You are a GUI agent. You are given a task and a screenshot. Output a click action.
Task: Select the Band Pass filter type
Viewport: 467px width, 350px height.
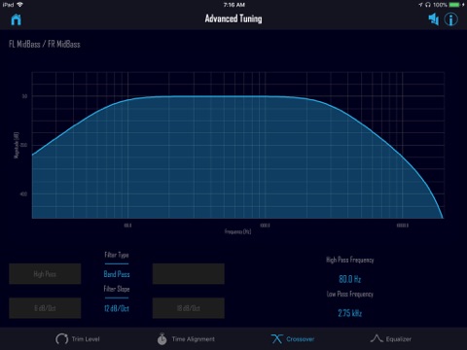point(117,274)
